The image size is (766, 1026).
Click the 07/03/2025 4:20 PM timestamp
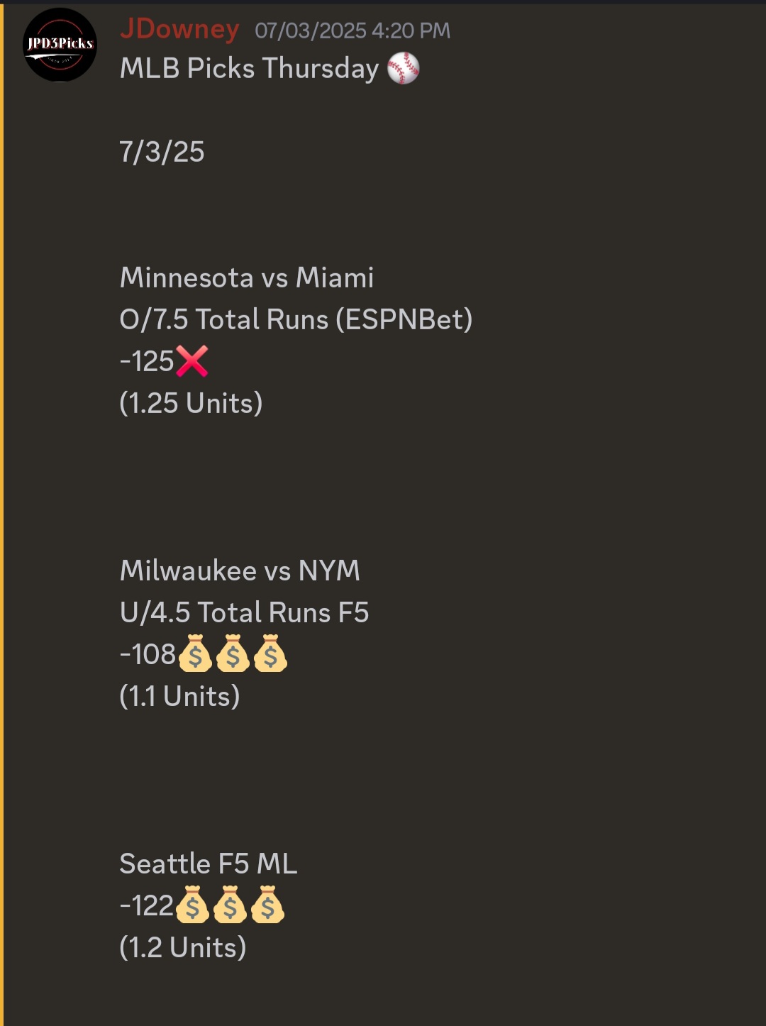click(353, 31)
